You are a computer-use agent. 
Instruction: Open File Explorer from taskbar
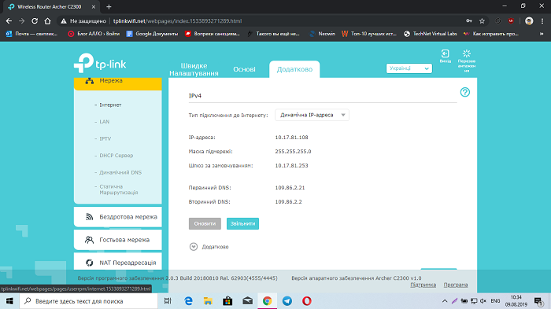(208, 301)
